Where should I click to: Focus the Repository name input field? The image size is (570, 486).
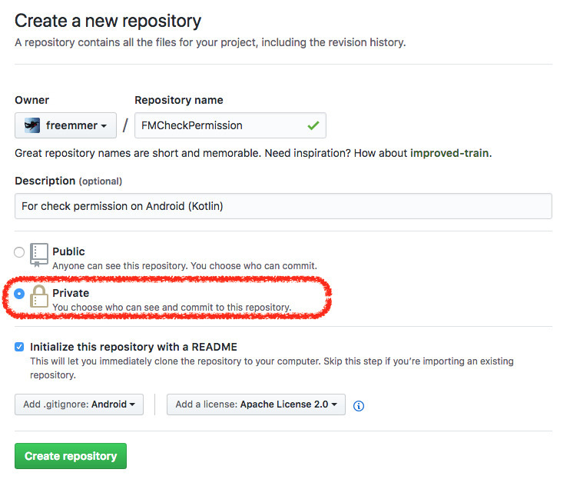230,125
